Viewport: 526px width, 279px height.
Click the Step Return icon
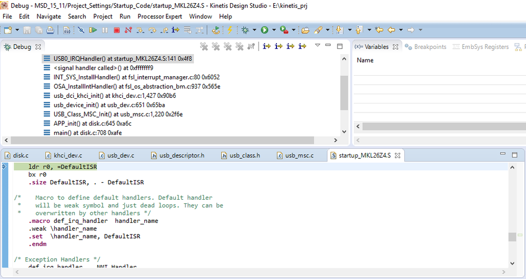164,30
